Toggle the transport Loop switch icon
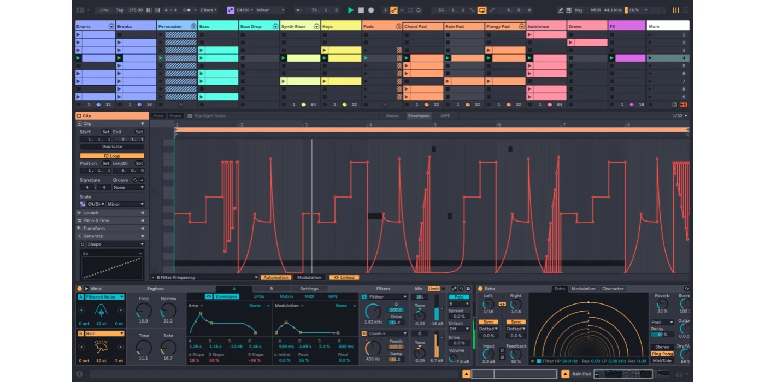This screenshot has width=765, height=382. tap(482, 10)
